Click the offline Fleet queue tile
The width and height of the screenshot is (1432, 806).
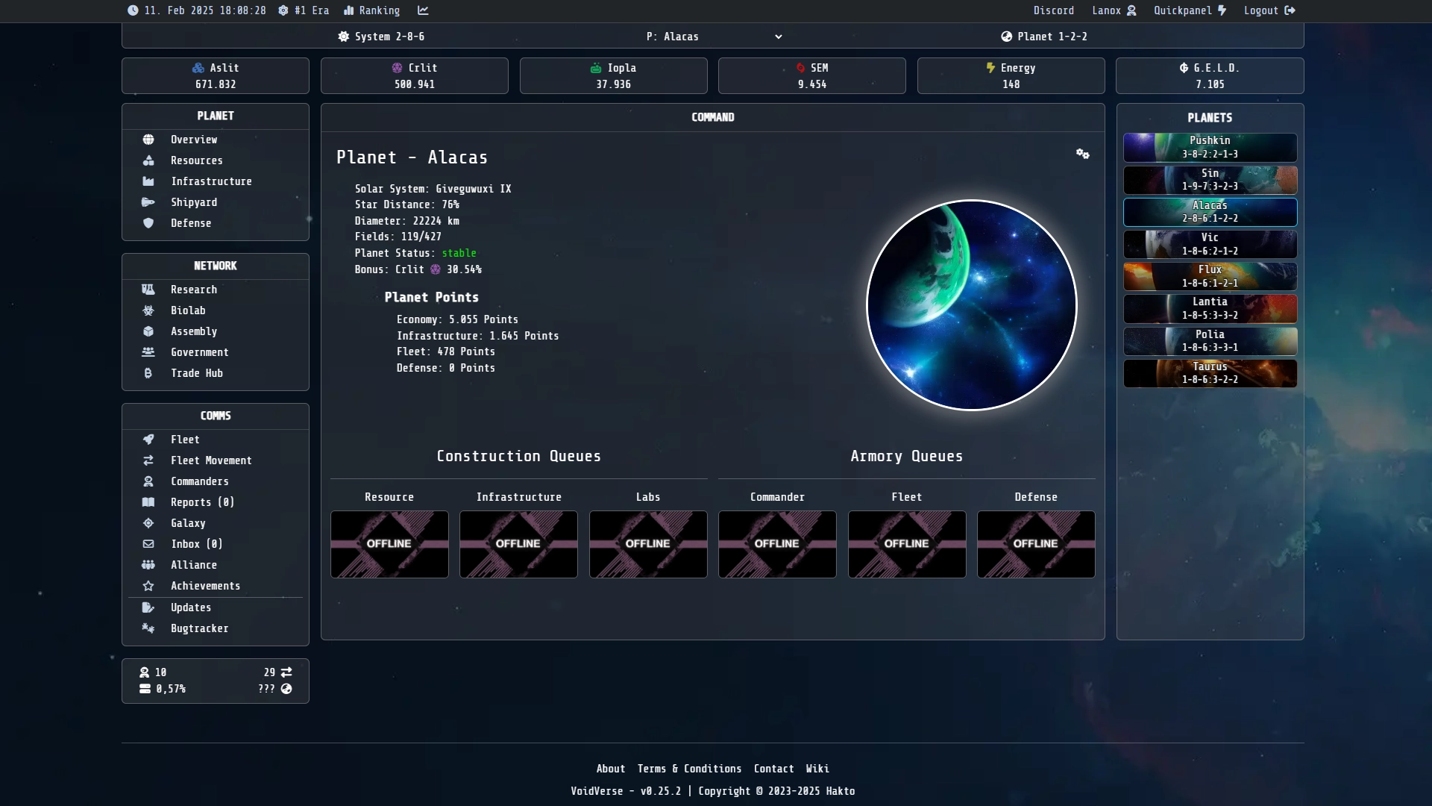tap(907, 544)
